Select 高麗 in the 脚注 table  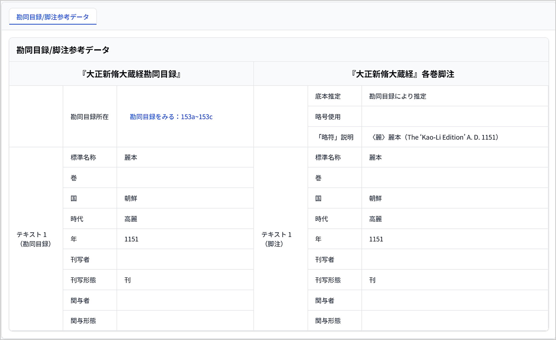(x=375, y=219)
